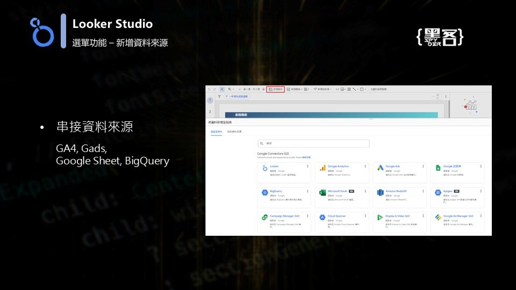
Task: Click the "Campaign Manager 360" connector title
Action: click(x=285, y=216)
